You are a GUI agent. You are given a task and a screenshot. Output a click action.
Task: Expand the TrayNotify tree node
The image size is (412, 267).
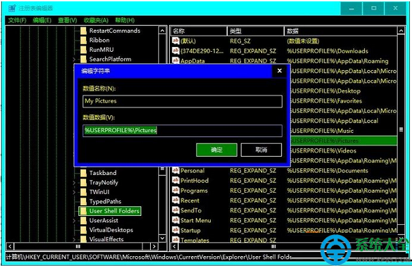pyautogui.click(x=74, y=183)
